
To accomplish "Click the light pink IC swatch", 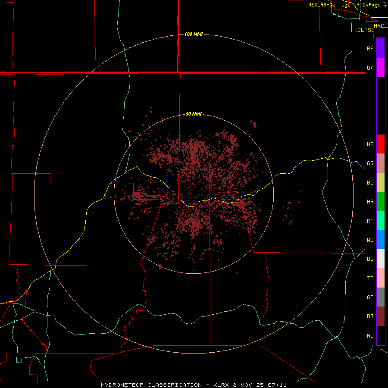I will point(381,278).
